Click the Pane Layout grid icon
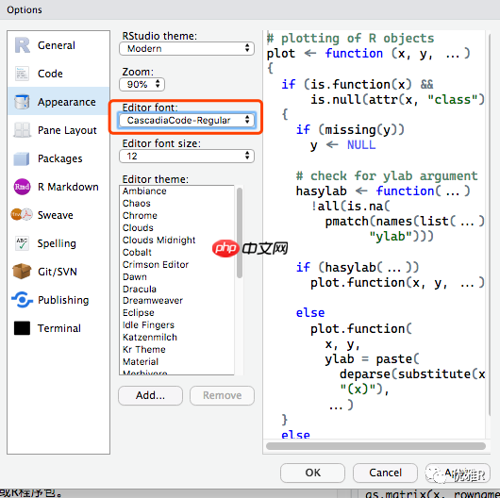 point(22,130)
